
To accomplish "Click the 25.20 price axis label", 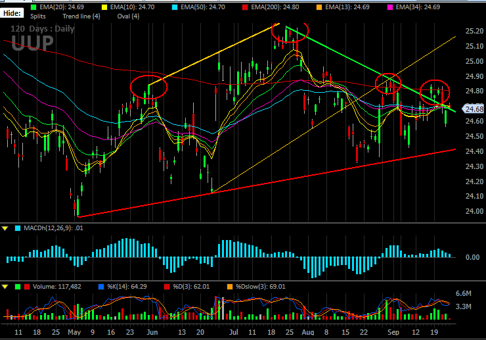I will [x=475, y=31].
